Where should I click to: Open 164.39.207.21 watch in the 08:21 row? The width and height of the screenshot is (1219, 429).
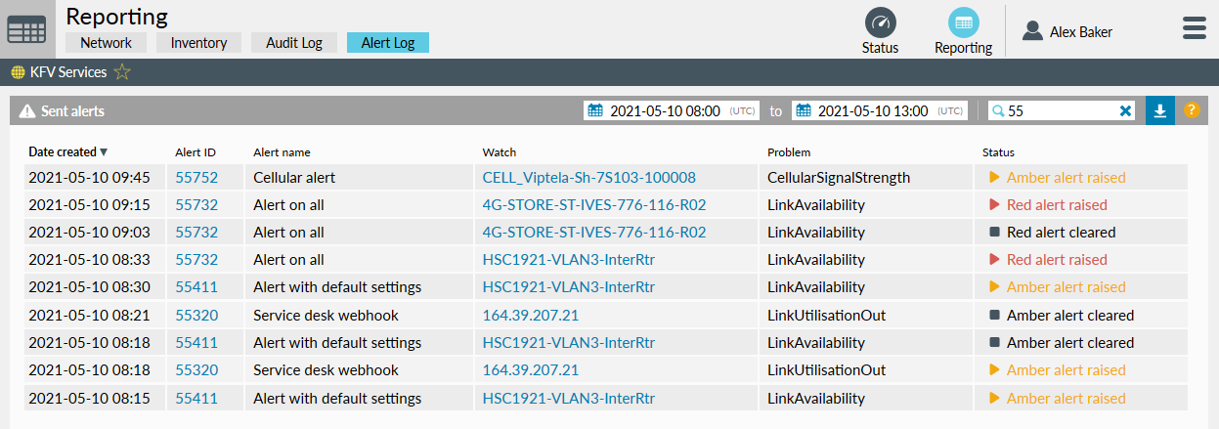coord(531,316)
